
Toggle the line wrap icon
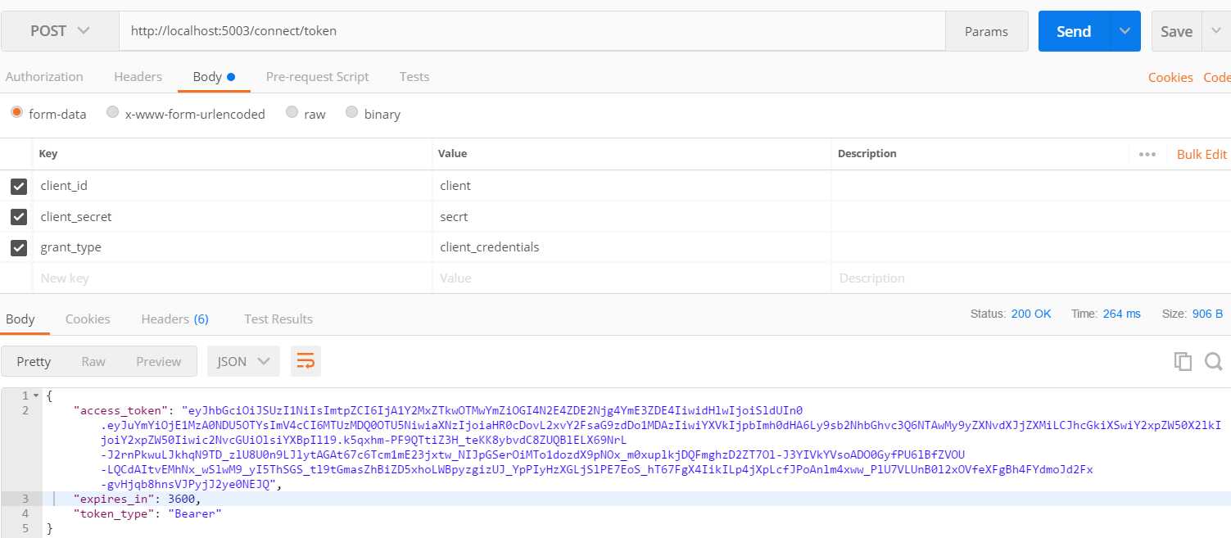(305, 361)
